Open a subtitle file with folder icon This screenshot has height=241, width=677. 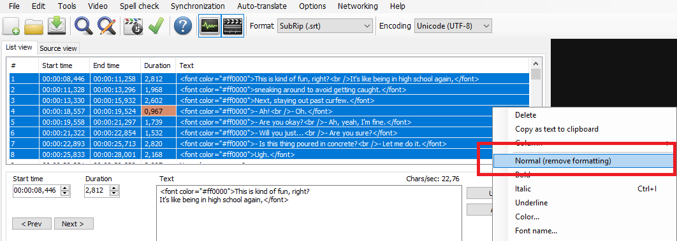34,26
